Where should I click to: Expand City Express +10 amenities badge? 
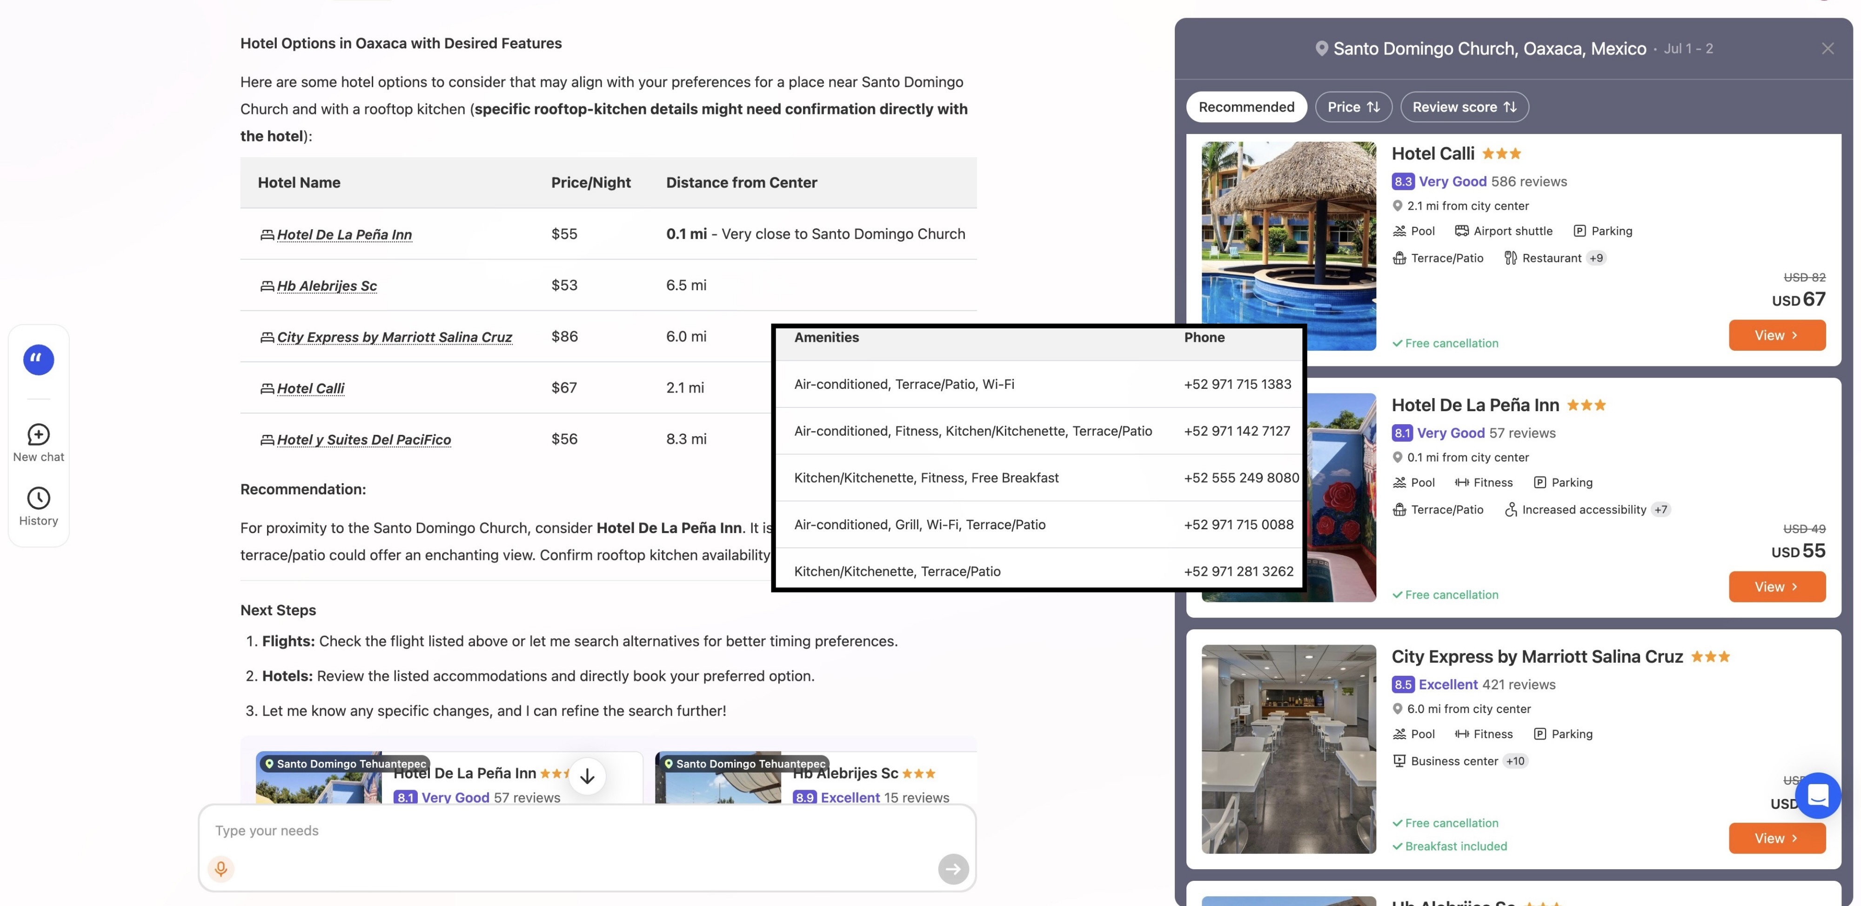point(1515,761)
